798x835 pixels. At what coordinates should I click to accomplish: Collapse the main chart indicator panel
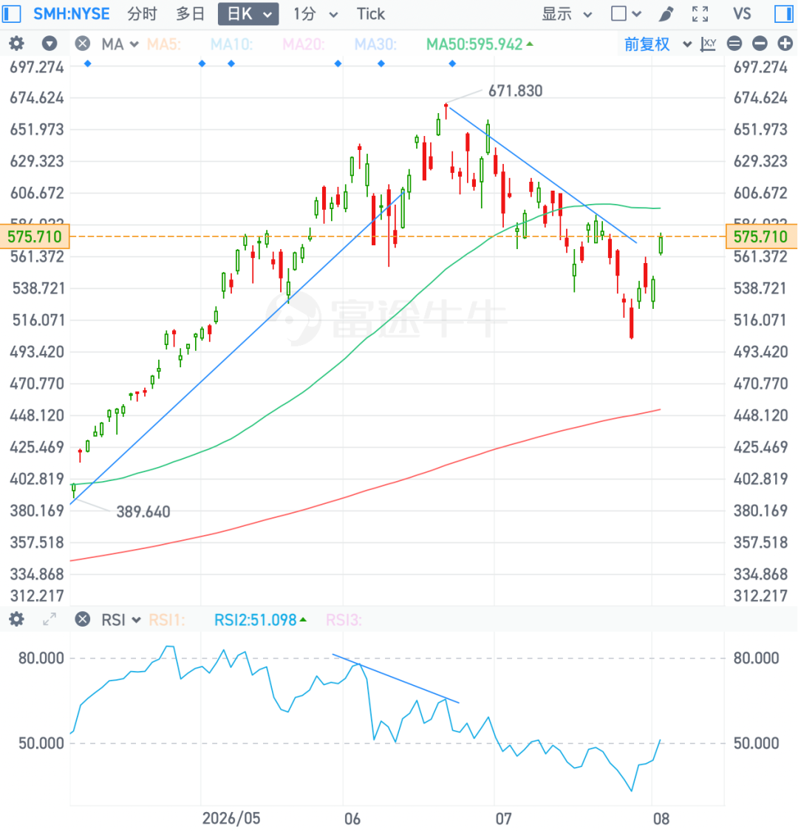tap(50, 43)
